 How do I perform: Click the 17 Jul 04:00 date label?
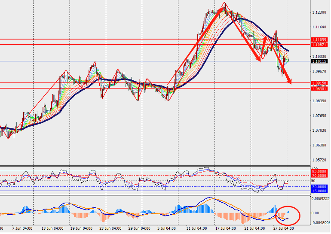225,228
